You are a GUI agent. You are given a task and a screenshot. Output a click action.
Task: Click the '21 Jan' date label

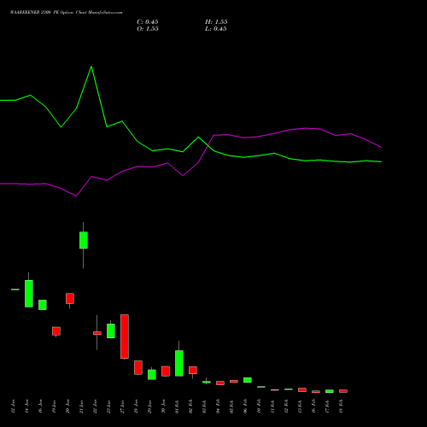[x=81, y=407]
